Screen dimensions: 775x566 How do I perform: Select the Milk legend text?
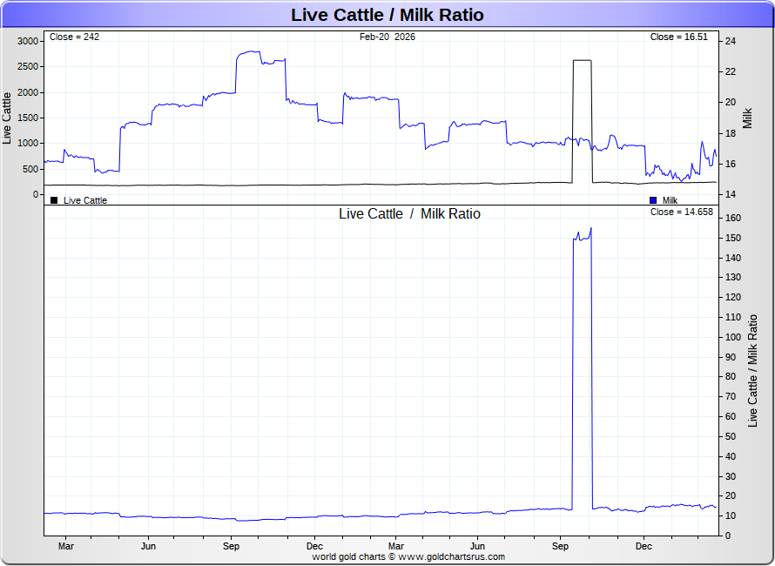coord(670,200)
